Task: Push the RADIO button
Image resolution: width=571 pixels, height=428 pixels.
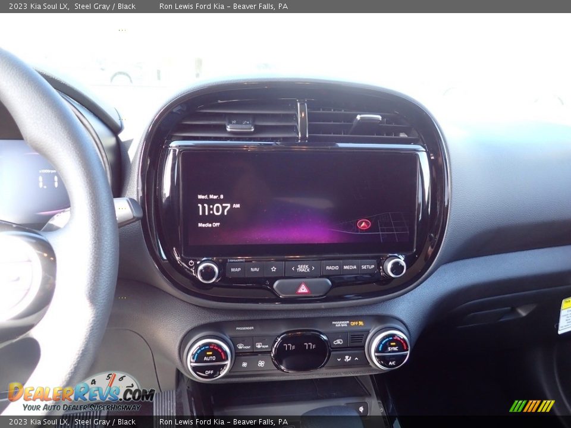Action: (x=332, y=267)
